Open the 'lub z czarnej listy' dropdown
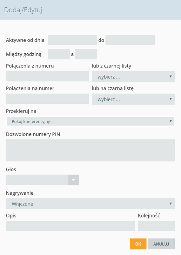 pyautogui.click(x=133, y=76)
